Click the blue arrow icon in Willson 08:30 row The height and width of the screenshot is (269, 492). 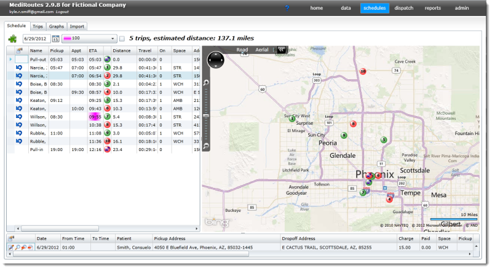(x=19, y=116)
